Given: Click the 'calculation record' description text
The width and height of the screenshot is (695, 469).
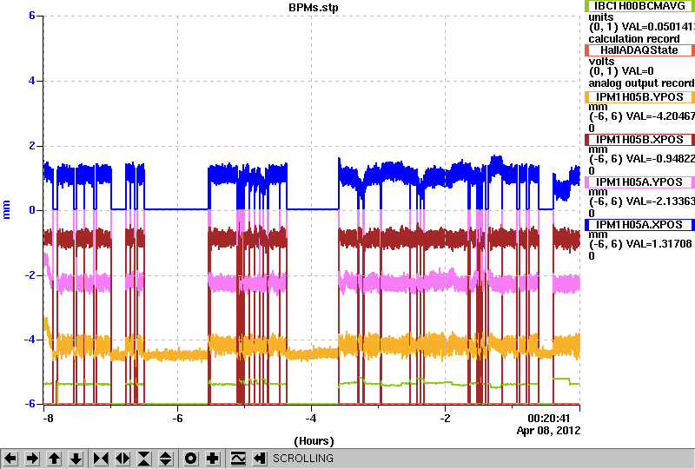Looking at the screenshot, I should (634, 39).
